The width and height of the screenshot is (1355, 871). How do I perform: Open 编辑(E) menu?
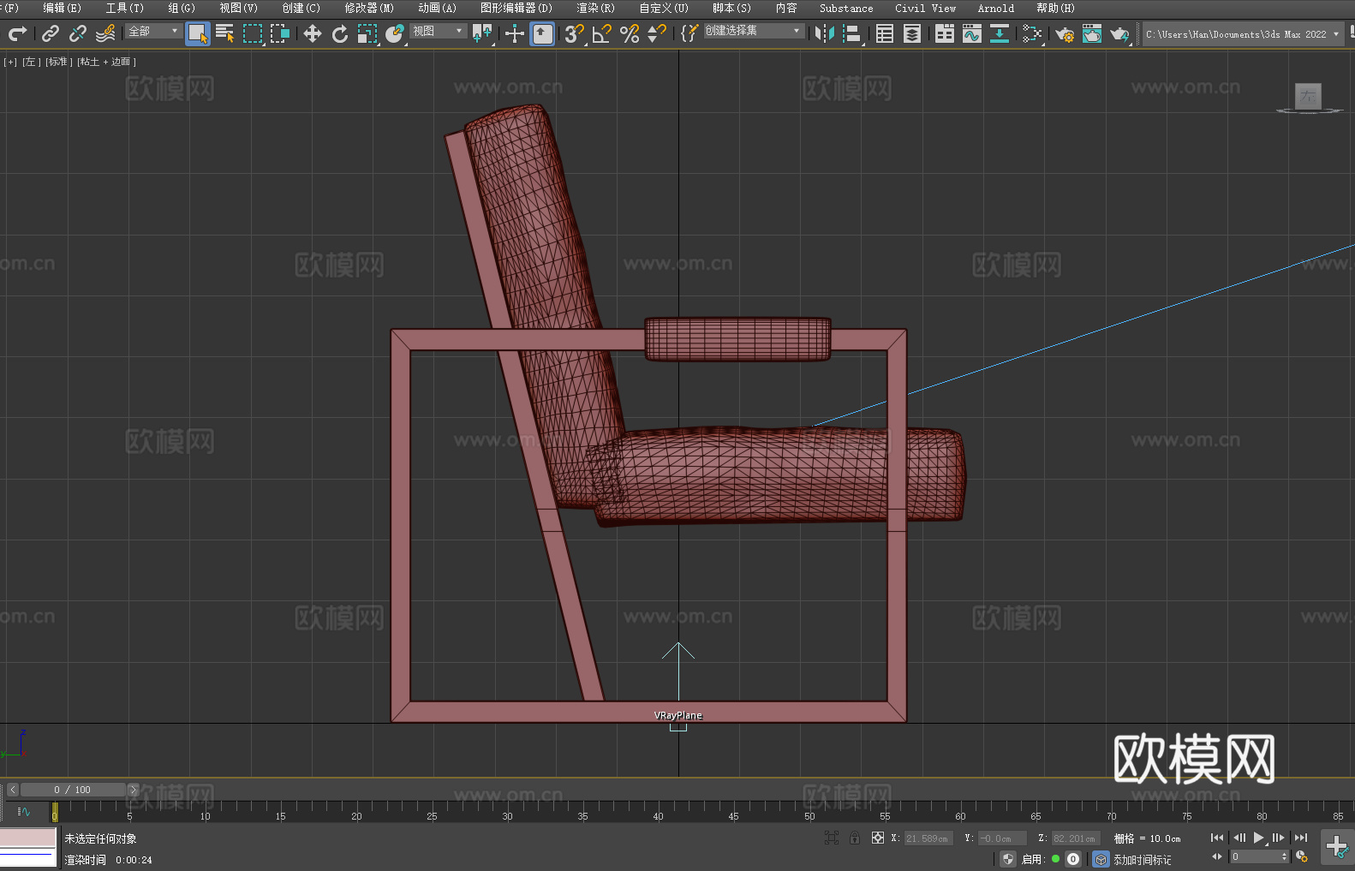point(62,8)
